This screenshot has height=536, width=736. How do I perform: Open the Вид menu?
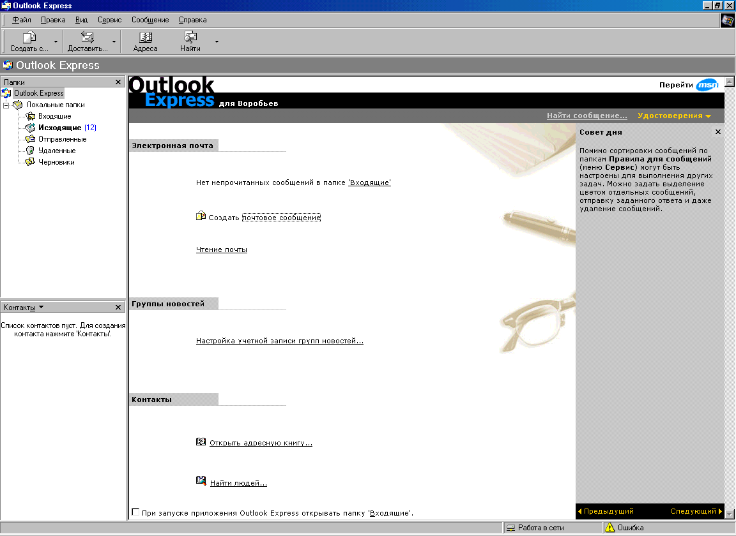(82, 20)
